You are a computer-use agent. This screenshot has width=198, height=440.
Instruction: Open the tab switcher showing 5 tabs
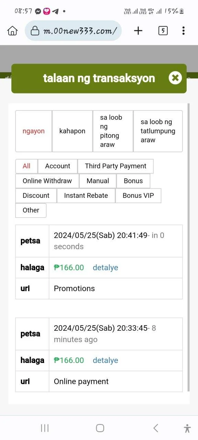click(x=163, y=31)
